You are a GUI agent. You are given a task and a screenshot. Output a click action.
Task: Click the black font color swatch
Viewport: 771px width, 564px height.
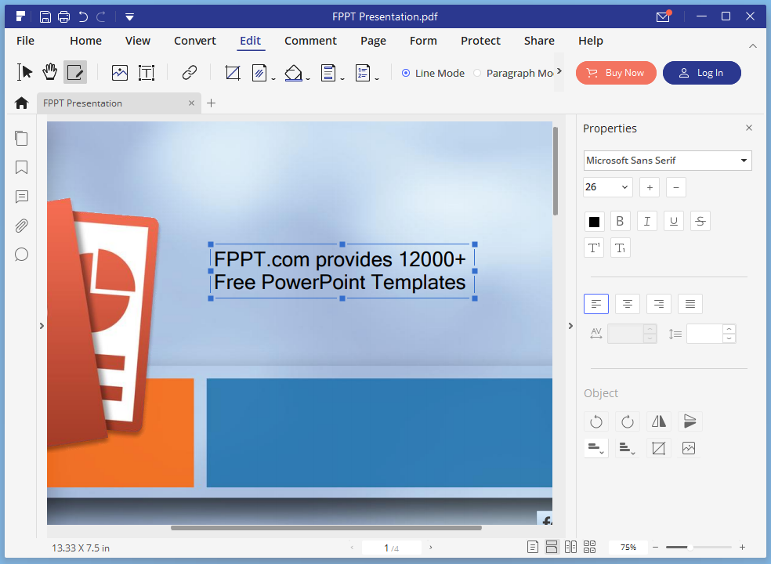click(594, 222)
